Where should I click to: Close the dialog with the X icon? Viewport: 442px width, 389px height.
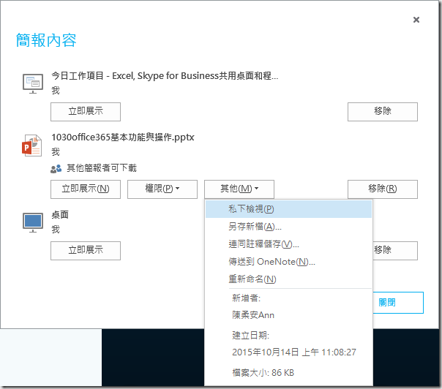416,20
